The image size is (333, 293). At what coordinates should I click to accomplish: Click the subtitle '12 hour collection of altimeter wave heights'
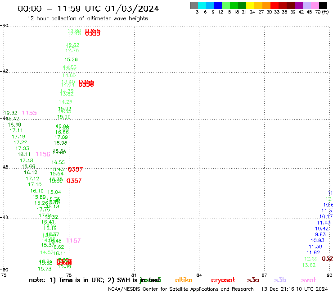point(87,18)
